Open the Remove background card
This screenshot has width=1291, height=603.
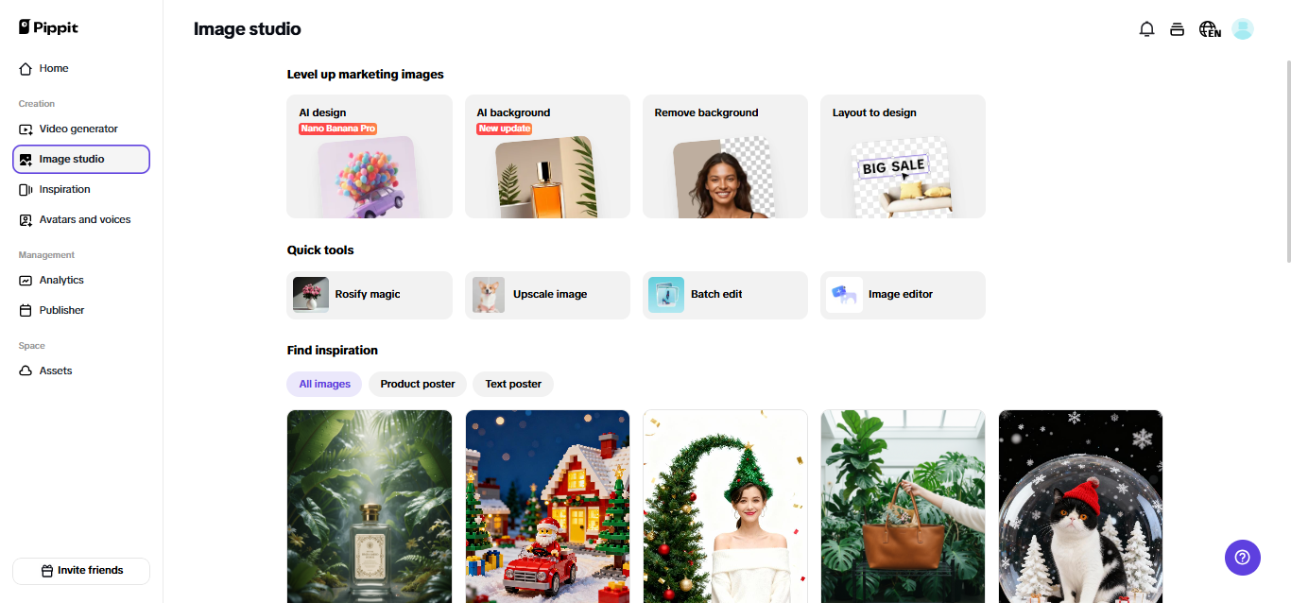pyautogui.click(x=725, y=156)
